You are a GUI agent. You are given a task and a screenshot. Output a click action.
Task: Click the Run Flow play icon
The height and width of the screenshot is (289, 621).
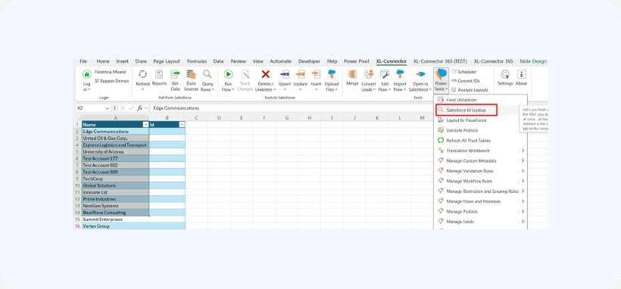228,74
